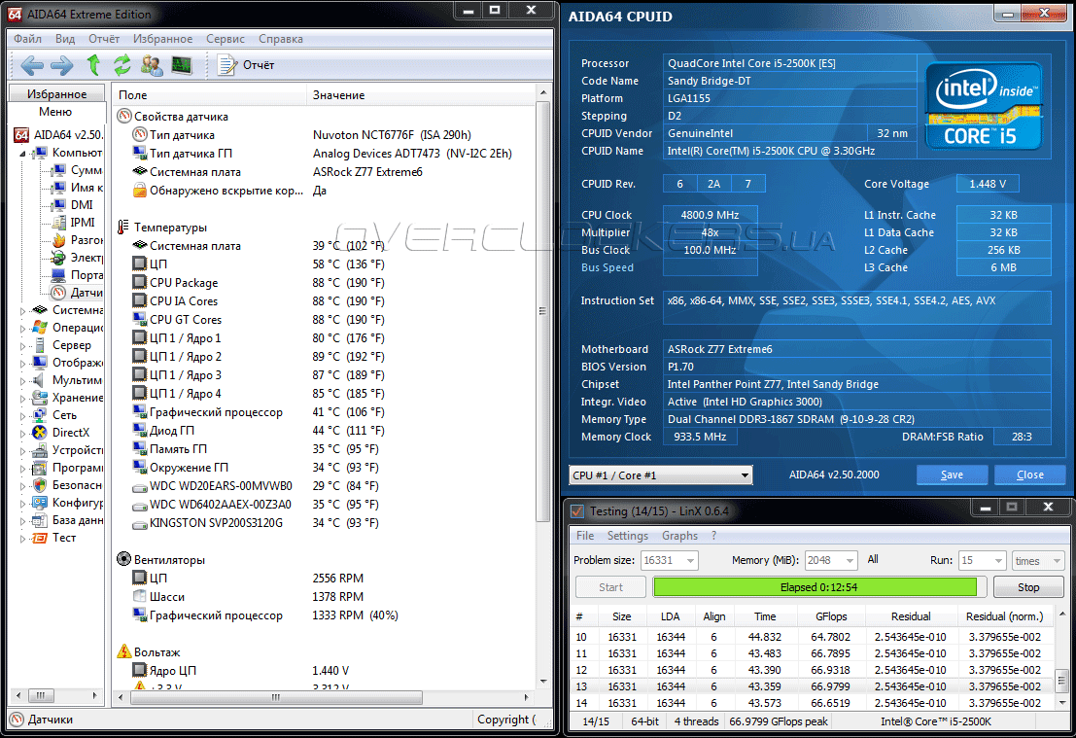Select the DirectX item in the tree
1076x738 pixels.
[70, 432]
